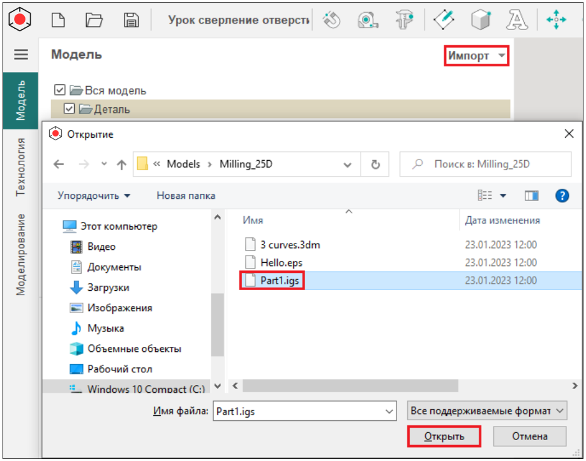The width and height of the screenshot is (586, 461).
Task: Select the tape measure tool icon
Action: [x=367, y=20]
